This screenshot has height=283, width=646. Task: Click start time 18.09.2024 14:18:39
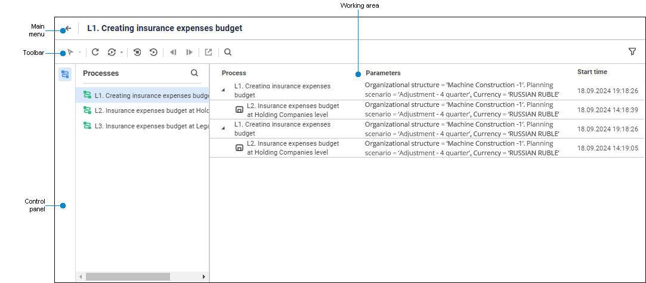tap(608, 110)
